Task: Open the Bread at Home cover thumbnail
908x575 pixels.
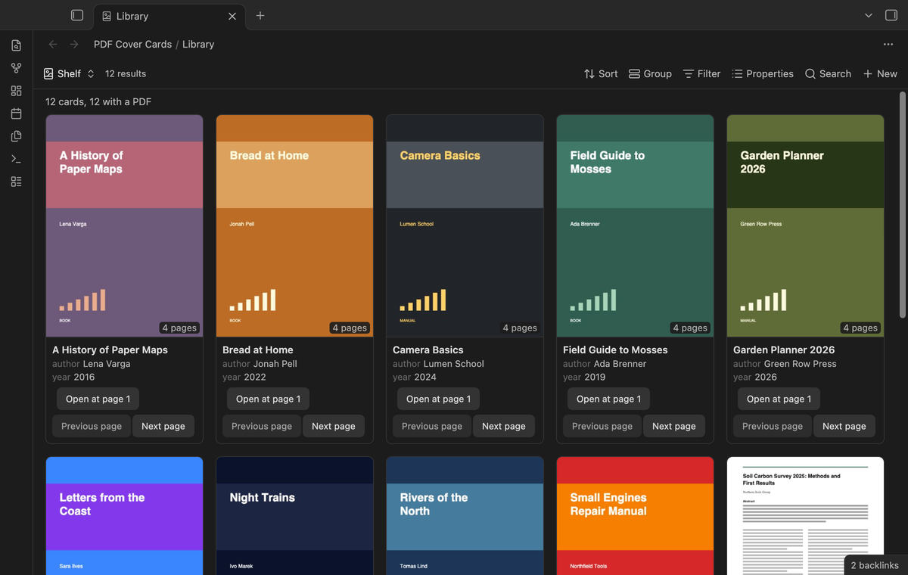Action: (x=294, y=225)
